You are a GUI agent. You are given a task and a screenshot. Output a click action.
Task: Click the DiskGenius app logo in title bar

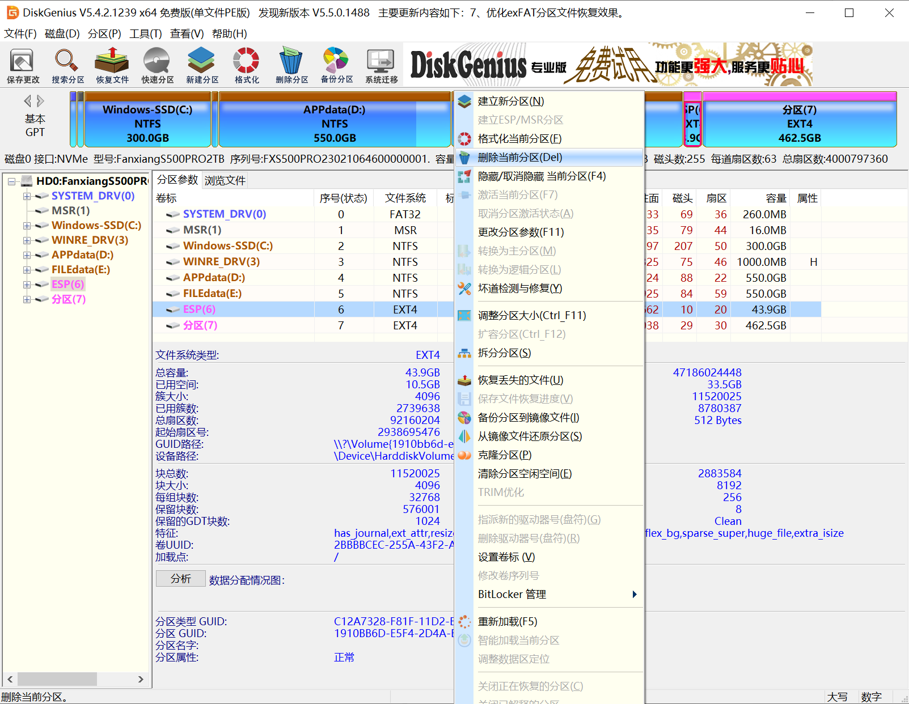pyautogui.click(x=12, y=12)
